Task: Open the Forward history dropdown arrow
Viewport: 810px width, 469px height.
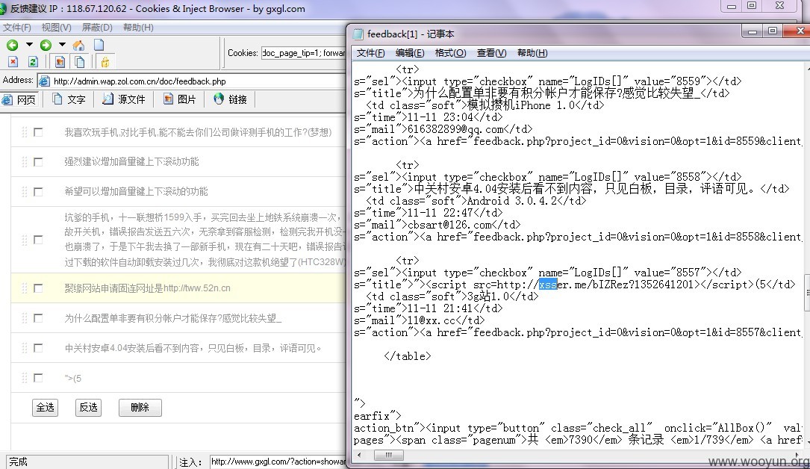Action: pyautogui.click(x=62, y=44)
